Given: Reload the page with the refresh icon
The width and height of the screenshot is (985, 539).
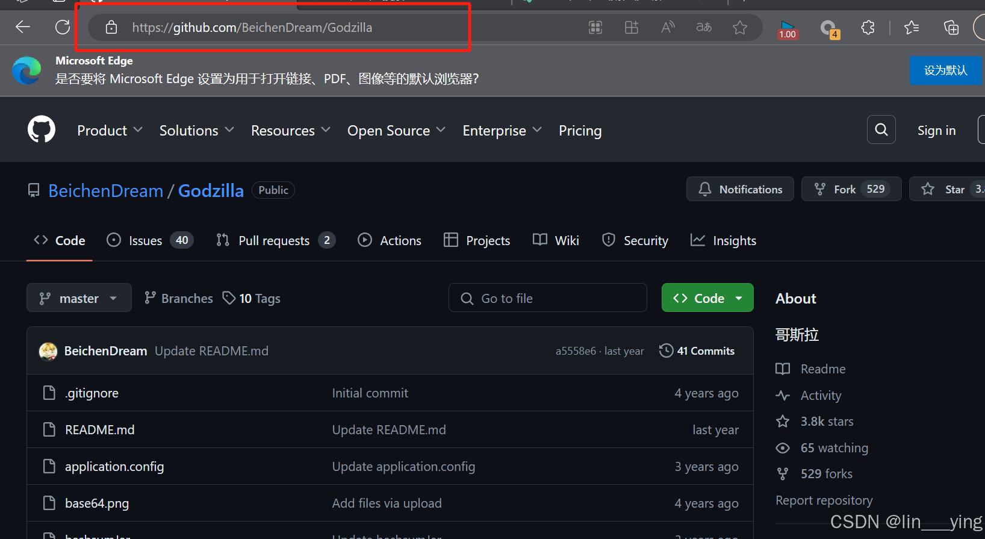Looking at the screenshot, I should [63, 27].
